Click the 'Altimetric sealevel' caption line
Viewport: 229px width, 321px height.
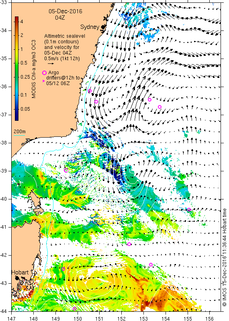pos(65,36)
